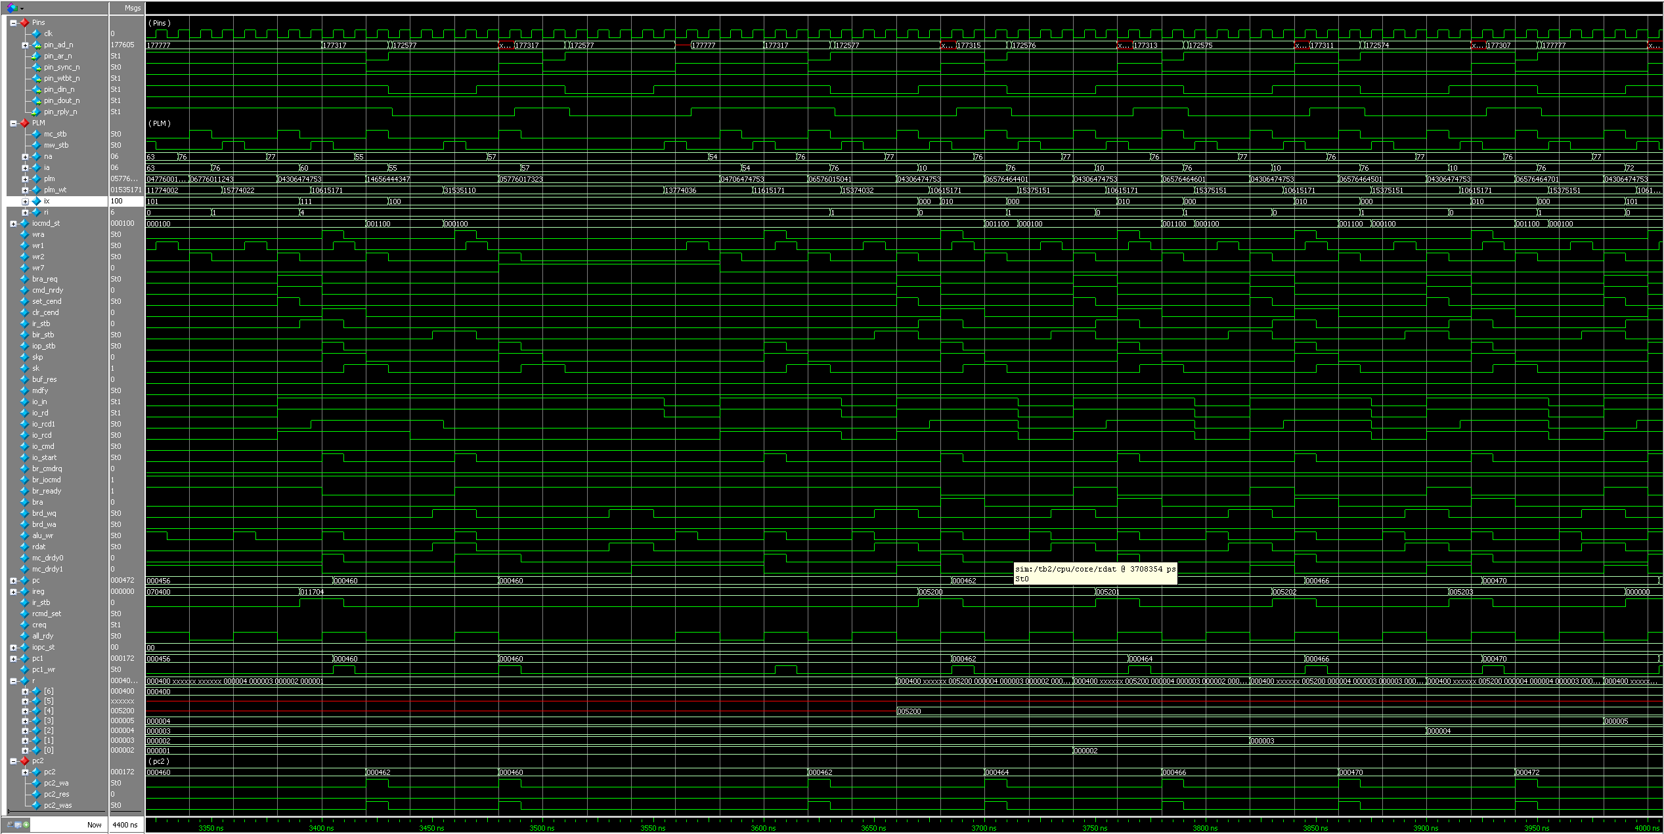Click the clk signal diamond icon
The height and width of the screenshot is (834, 1664).
point(36,33)
